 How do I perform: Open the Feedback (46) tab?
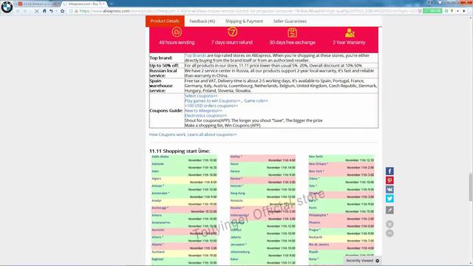pyautogui.click(x=203, y=21)
